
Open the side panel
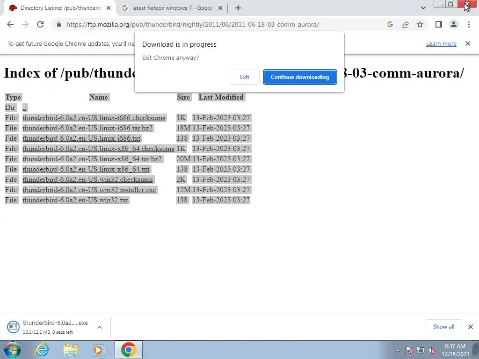[x=439, y=24]
